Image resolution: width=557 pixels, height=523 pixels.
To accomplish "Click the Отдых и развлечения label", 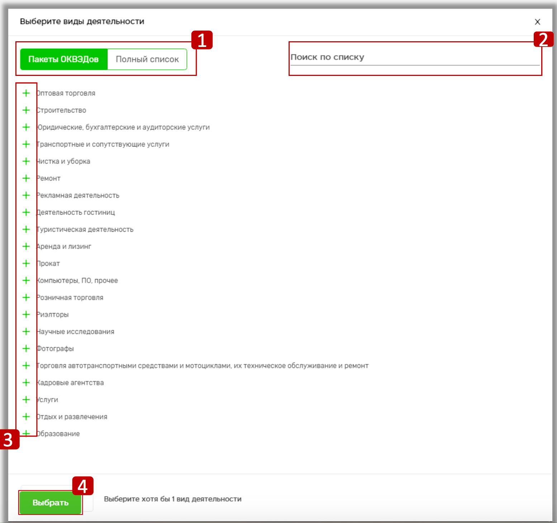I will coord(72,417).
